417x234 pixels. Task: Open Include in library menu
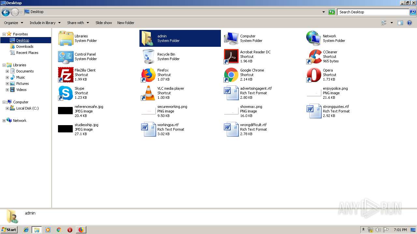click(45, 23)
